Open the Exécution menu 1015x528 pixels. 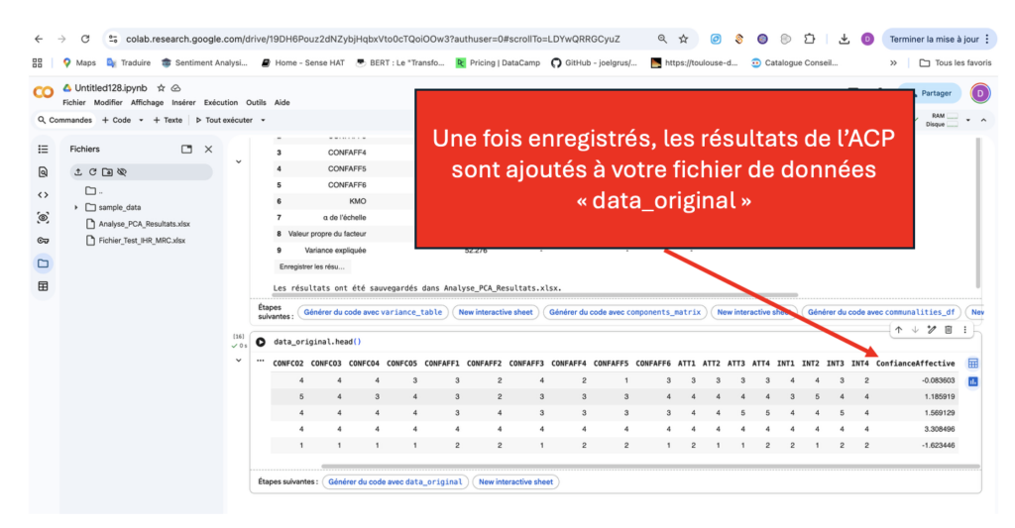[221, 102]
